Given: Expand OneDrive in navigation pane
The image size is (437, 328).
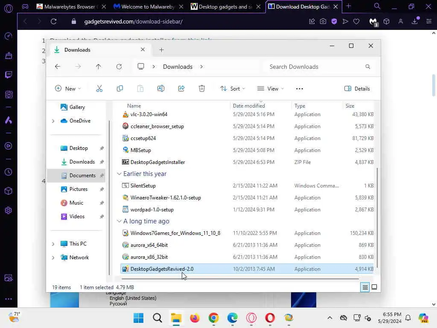Looking at the screenshot, I should (53, 121).
